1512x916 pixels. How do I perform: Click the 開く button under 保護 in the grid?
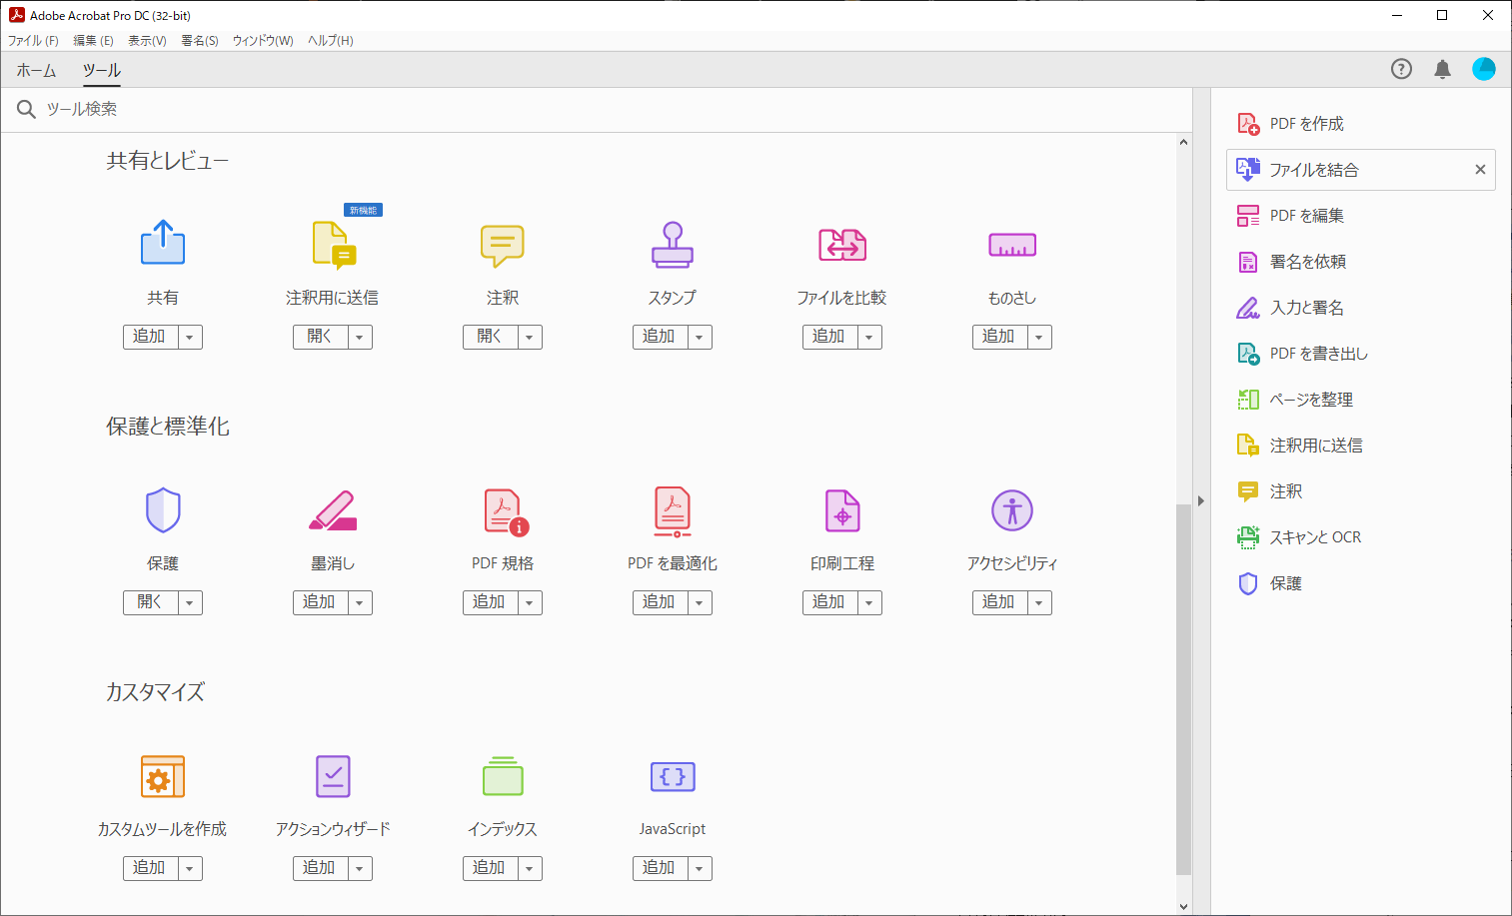[150, 602]
